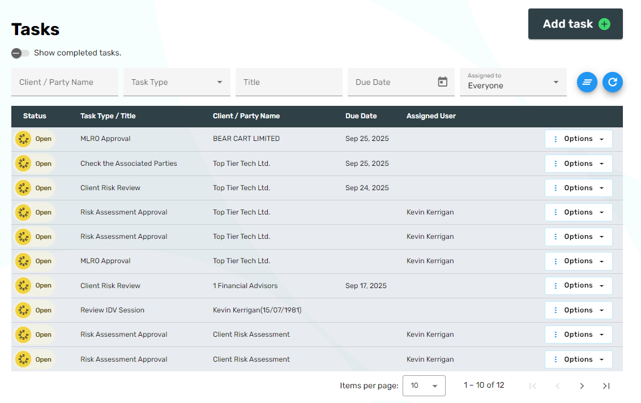Open Options for 1 Financial Advisors task

pyautogui.click(x=578, y=286)
